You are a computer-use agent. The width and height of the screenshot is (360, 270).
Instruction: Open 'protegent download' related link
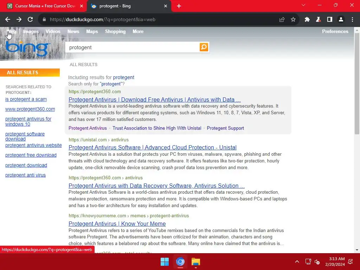click(26, 165)
